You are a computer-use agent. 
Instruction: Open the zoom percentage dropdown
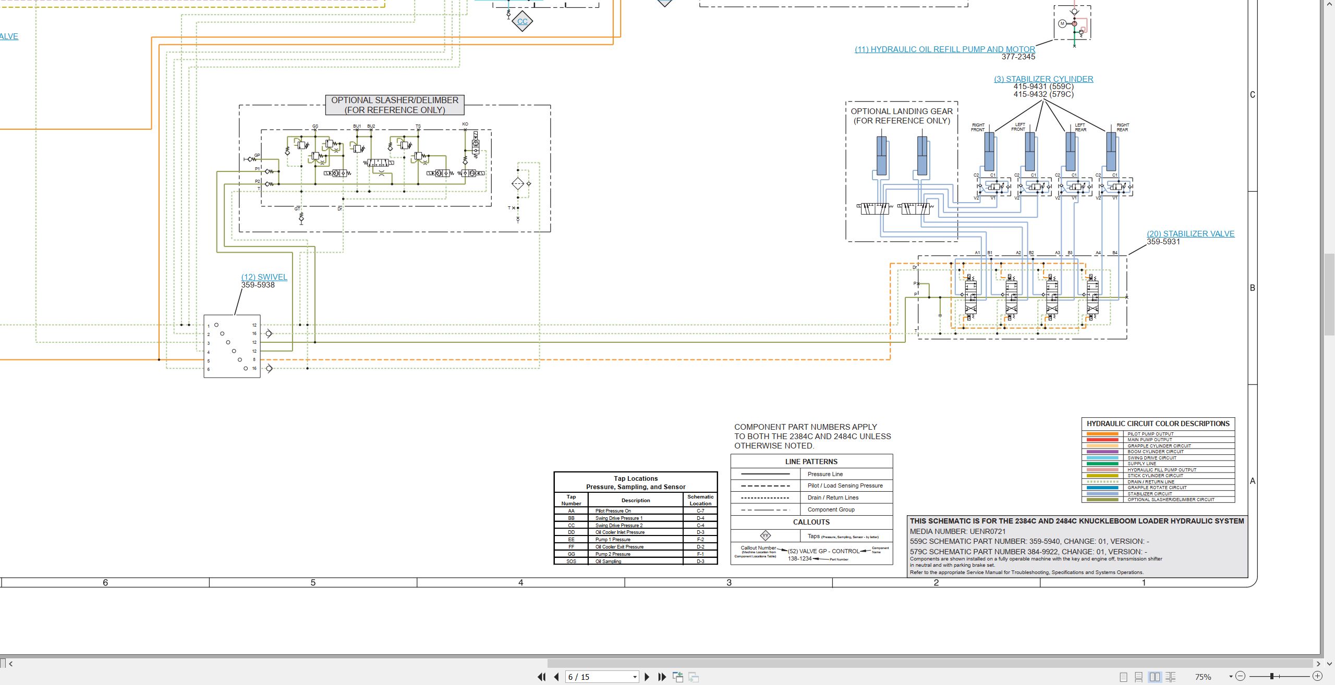pos(1231,677)
